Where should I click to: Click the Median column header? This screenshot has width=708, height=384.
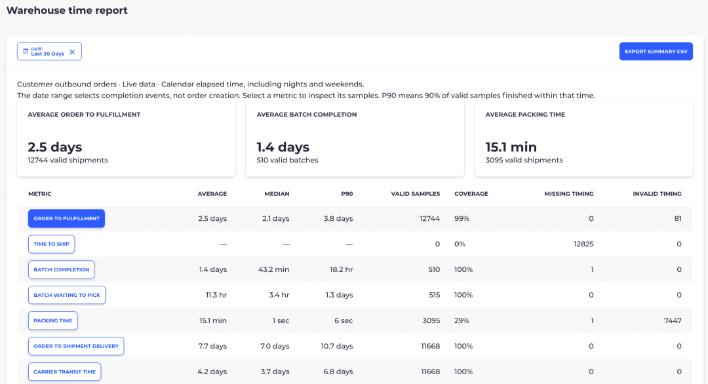[277, 194]
